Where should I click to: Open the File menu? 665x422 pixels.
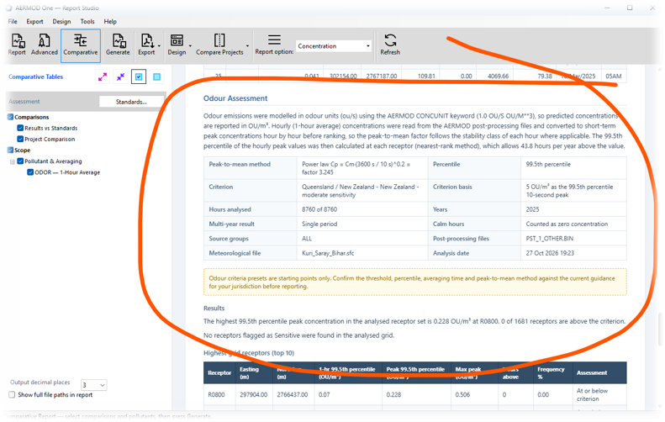pos(13,22)
